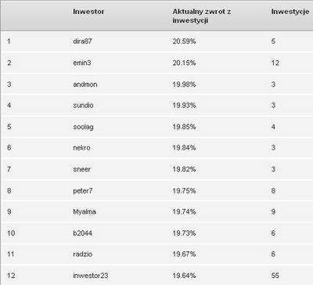The height and width of the screenshot is (285, 313).
Task: Select the 55 investments cell
Action: pos(275,276)
